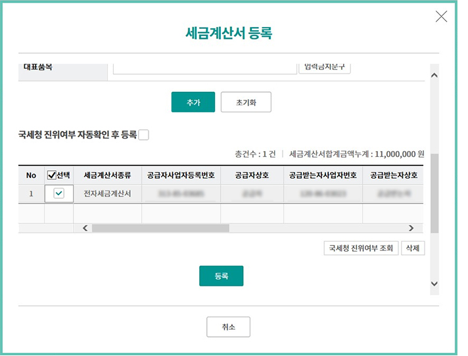Click the 공급자사업자등록번호 column header
The height and width of the screenshot is (356, 468).
click(181, 175)
